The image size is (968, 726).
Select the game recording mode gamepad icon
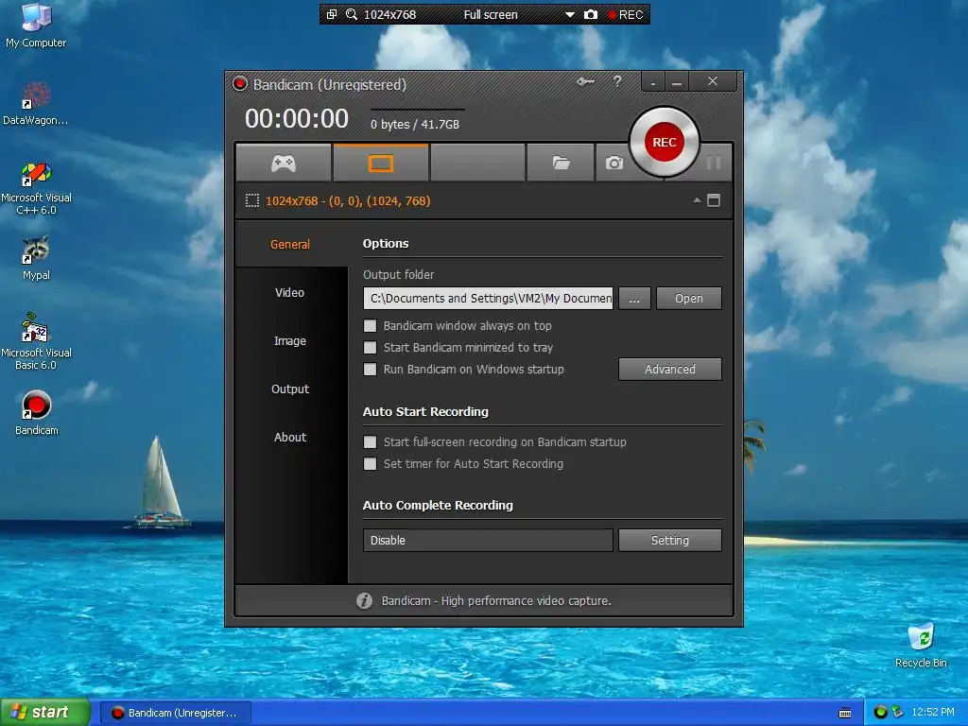click(284, 163)
